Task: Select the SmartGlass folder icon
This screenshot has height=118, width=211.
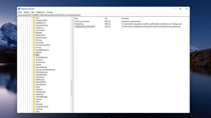Action: 34,77
